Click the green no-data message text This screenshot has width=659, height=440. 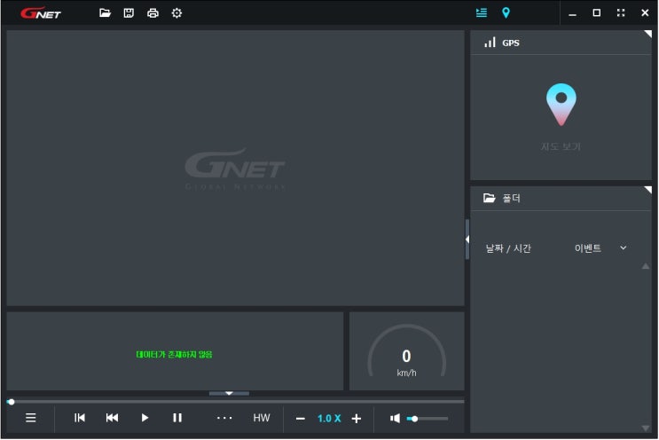174,354
